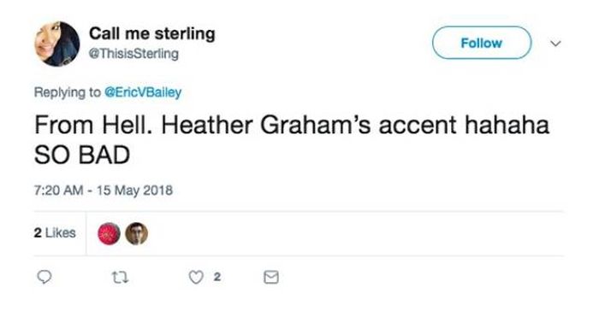Click the From Hell words in the tweet
This screenshot has height=311, width=599.
[x=92, y=126]
